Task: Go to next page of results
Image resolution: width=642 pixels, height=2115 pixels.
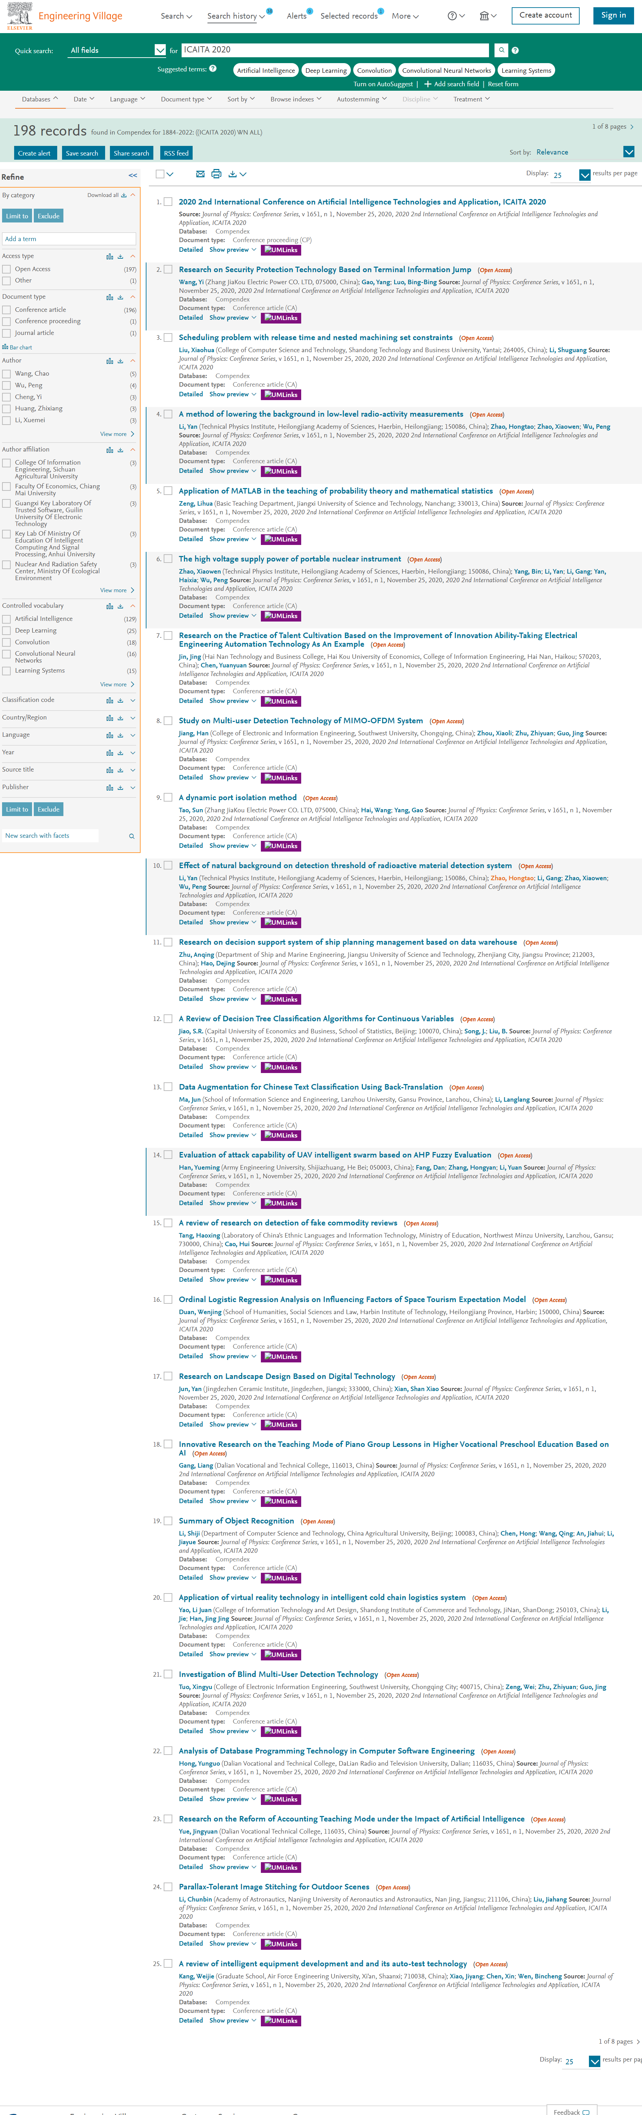Action: 631,127
